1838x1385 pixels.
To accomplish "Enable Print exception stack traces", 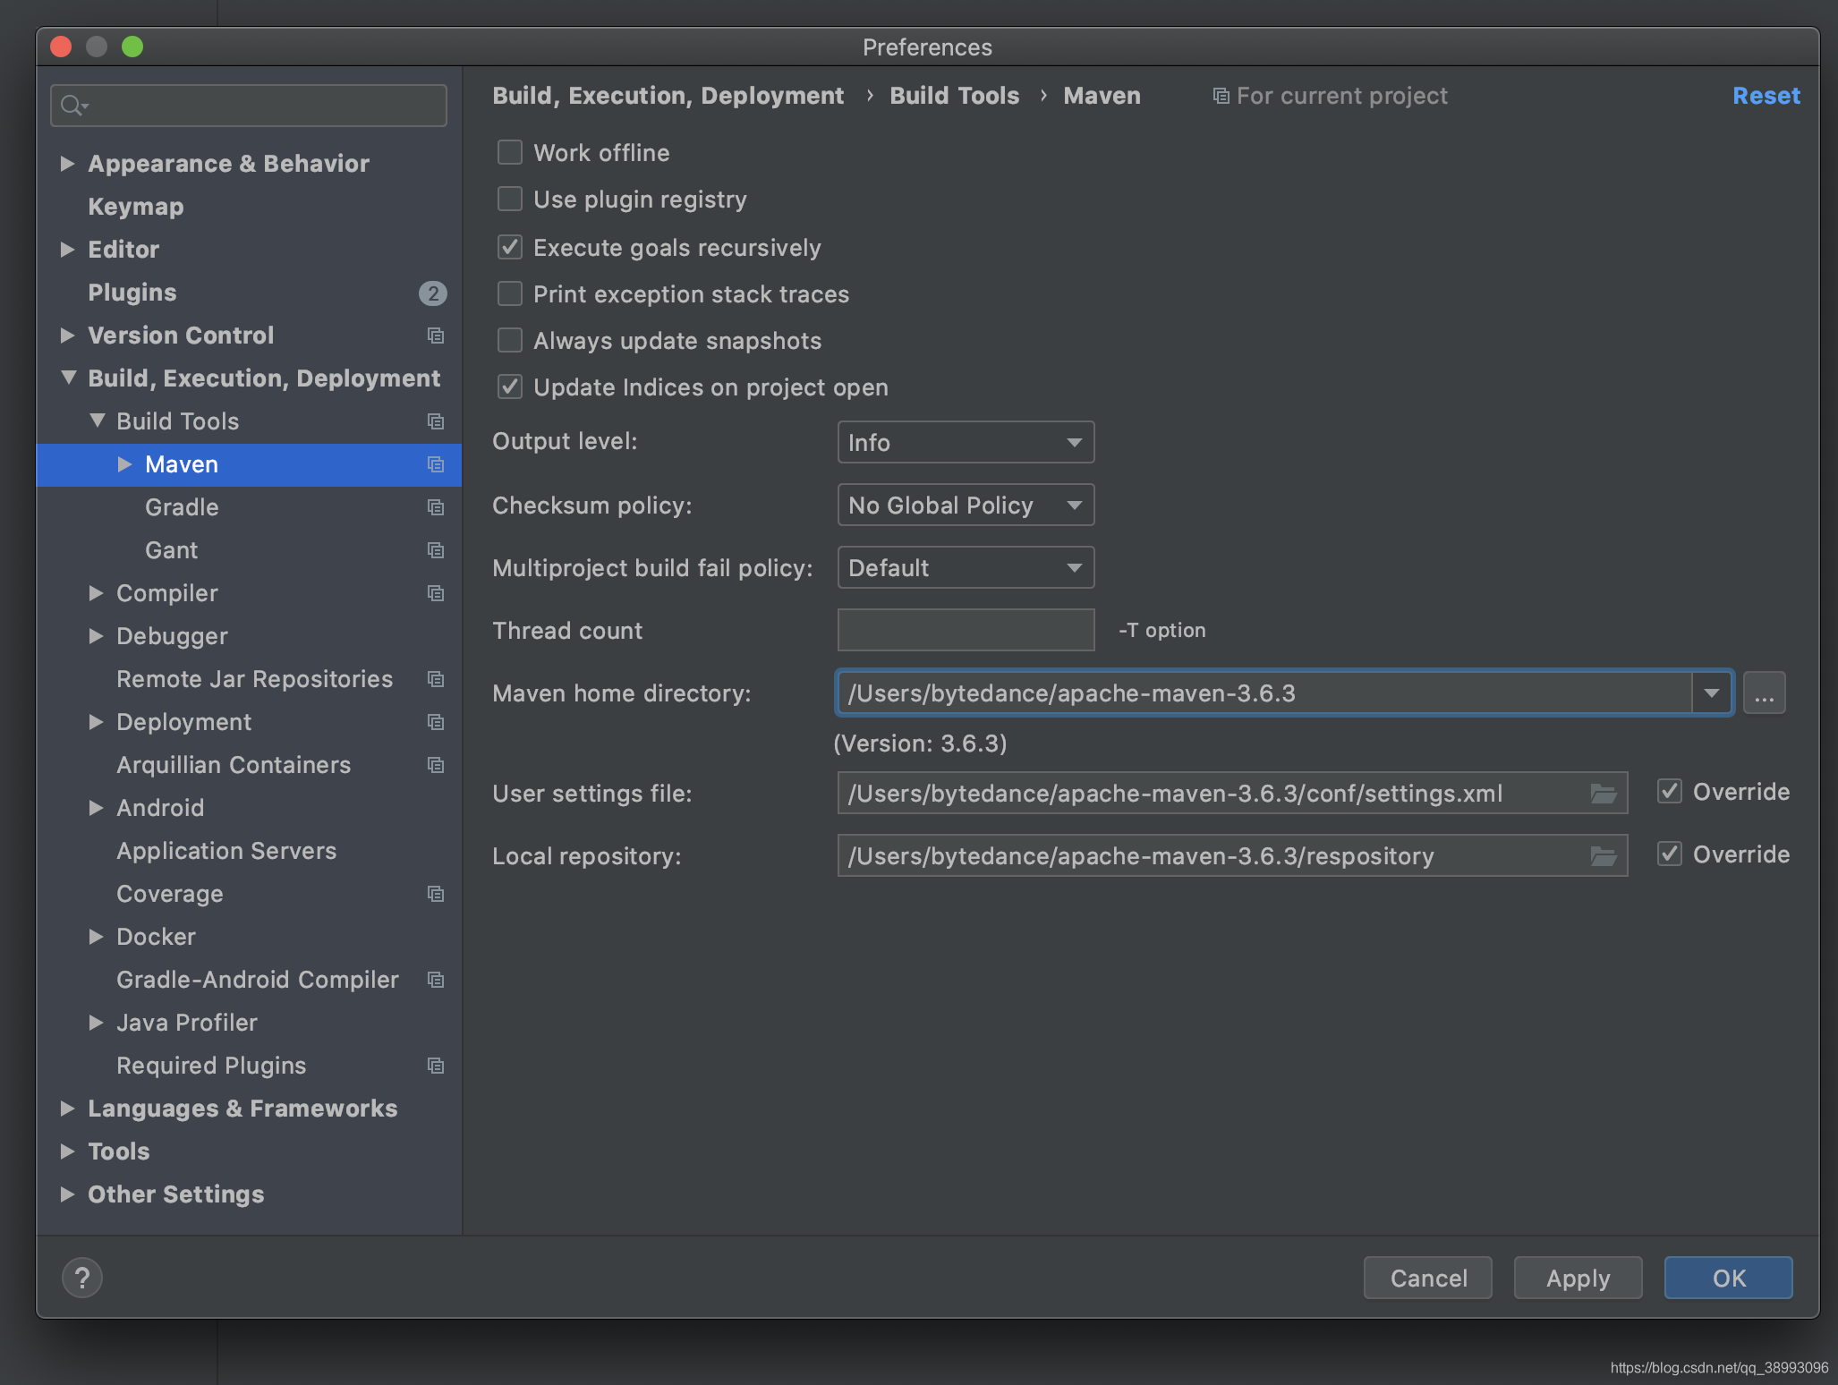I will 510,293.
